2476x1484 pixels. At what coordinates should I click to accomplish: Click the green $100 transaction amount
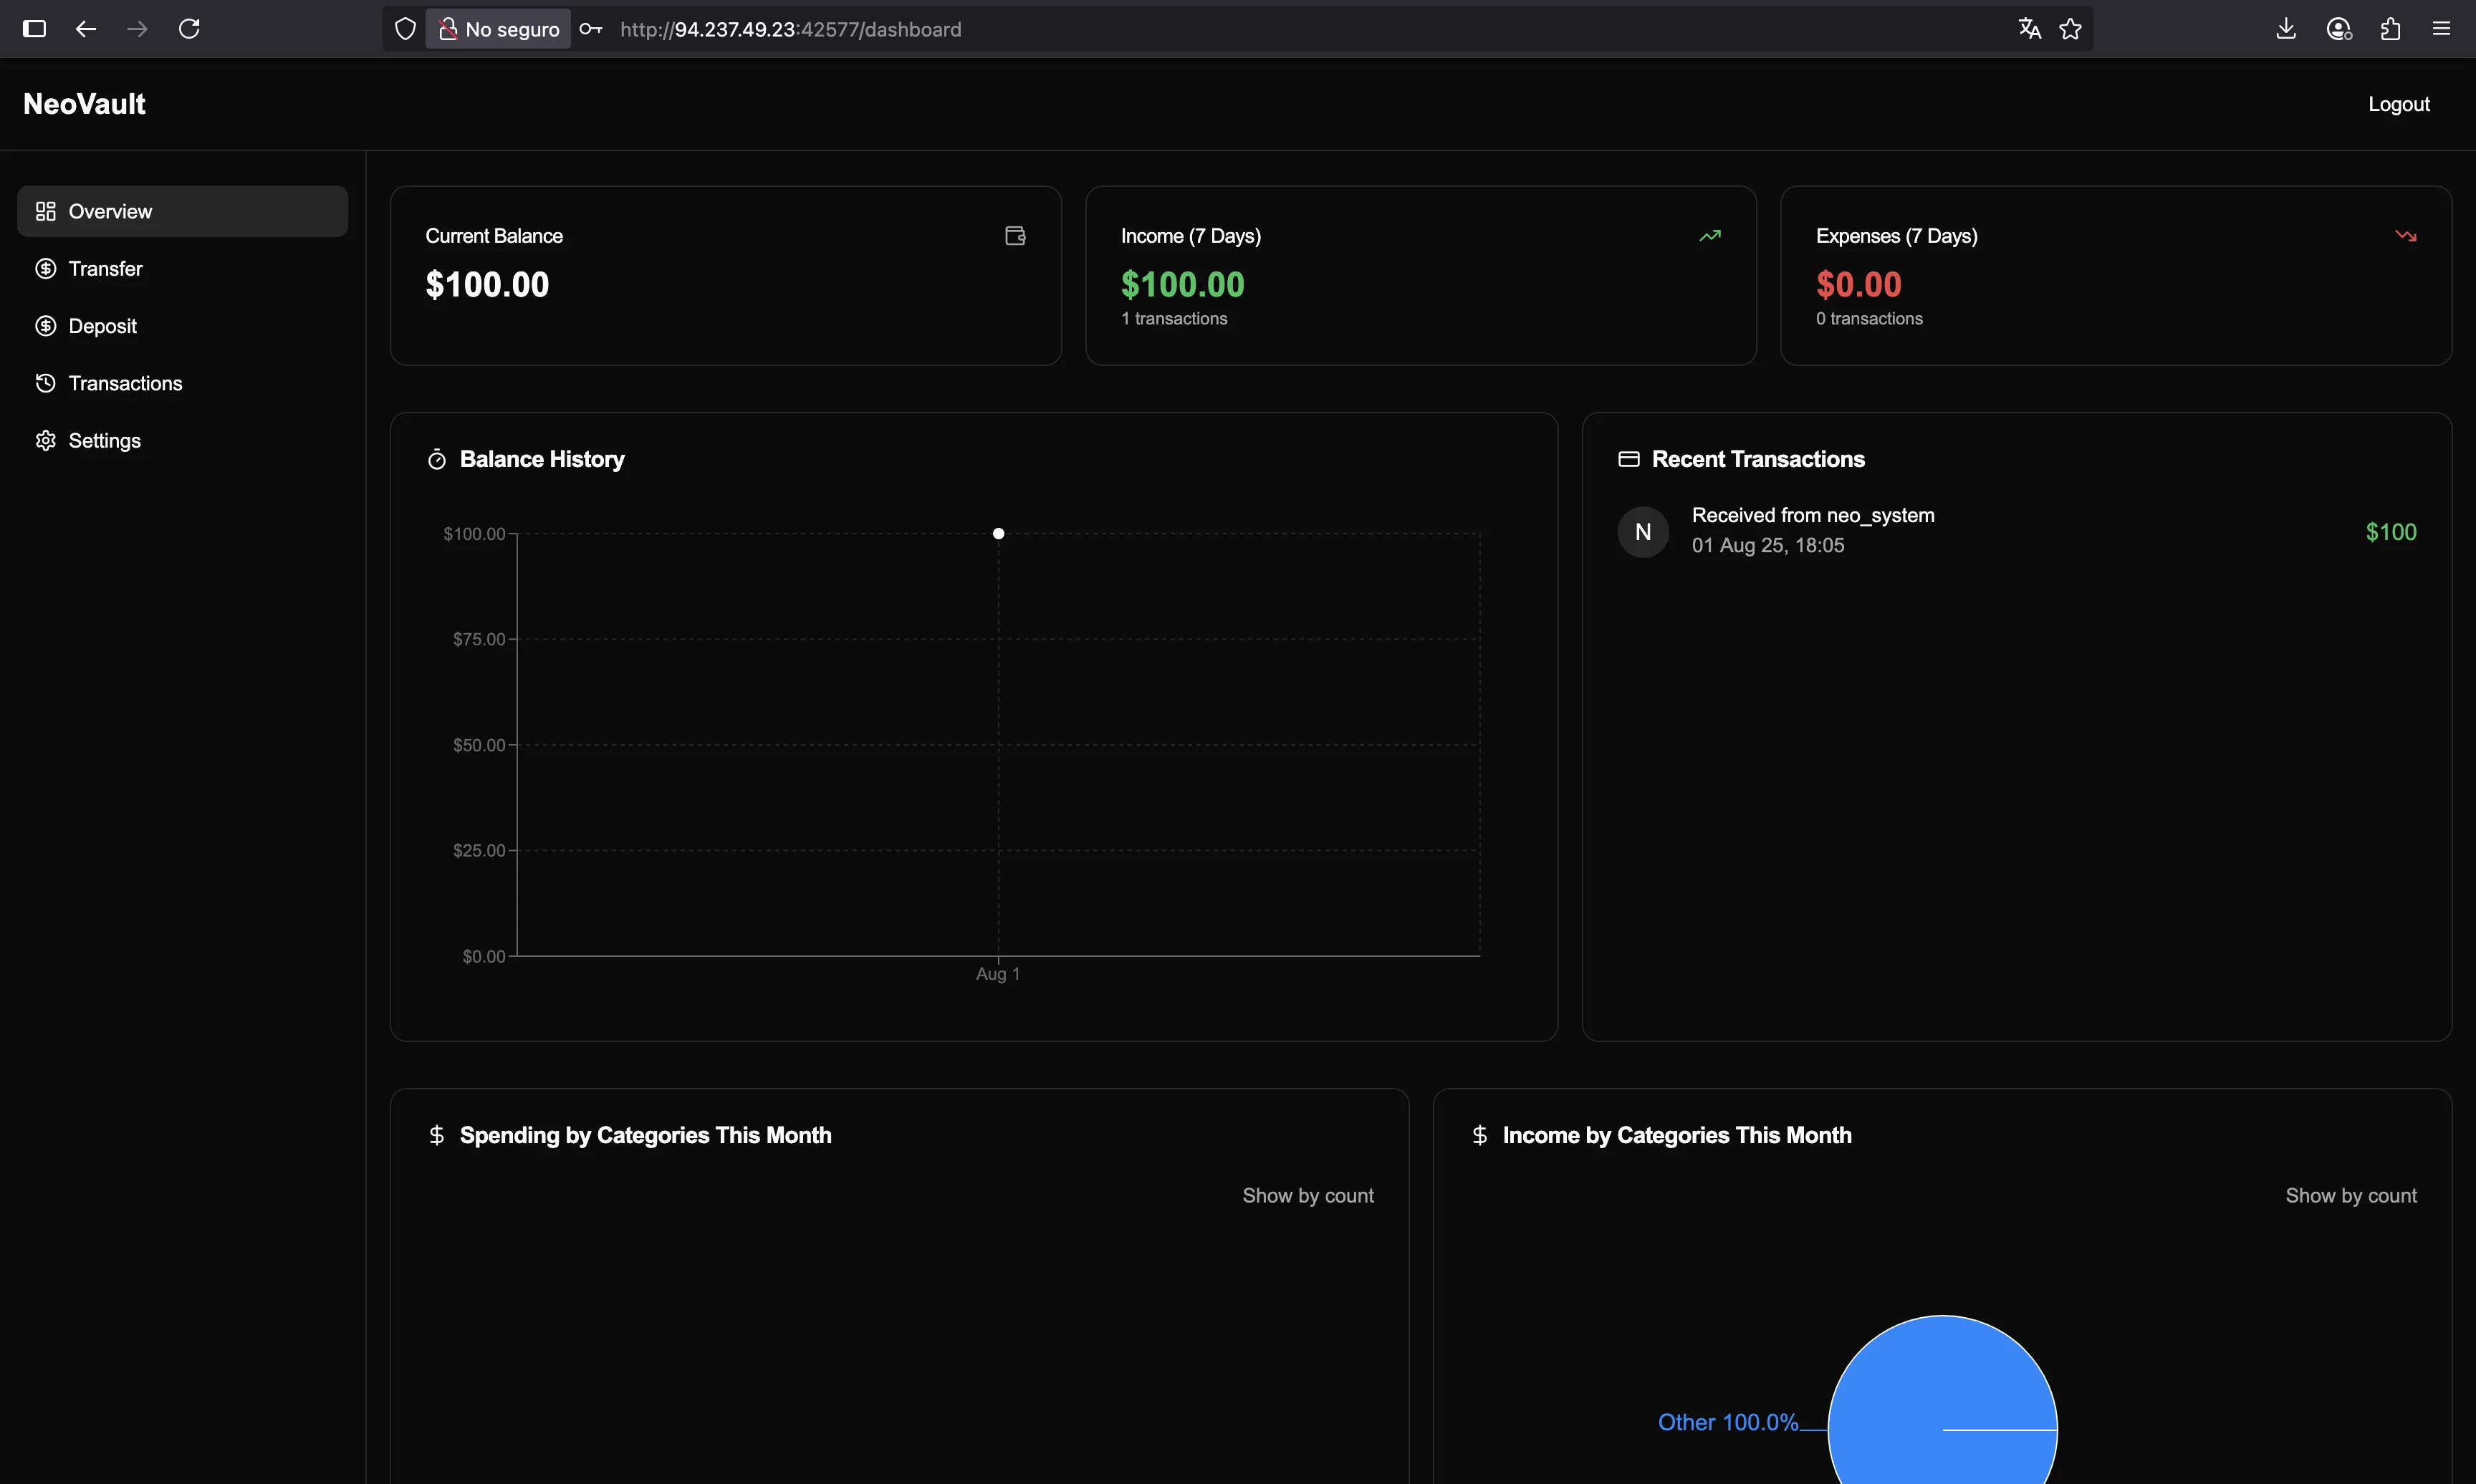2391,532
